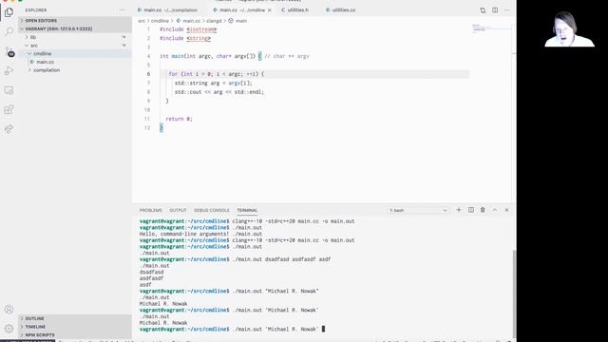Click the for loop code line
This screenshot has width=608, height=342.
[217, 74]
